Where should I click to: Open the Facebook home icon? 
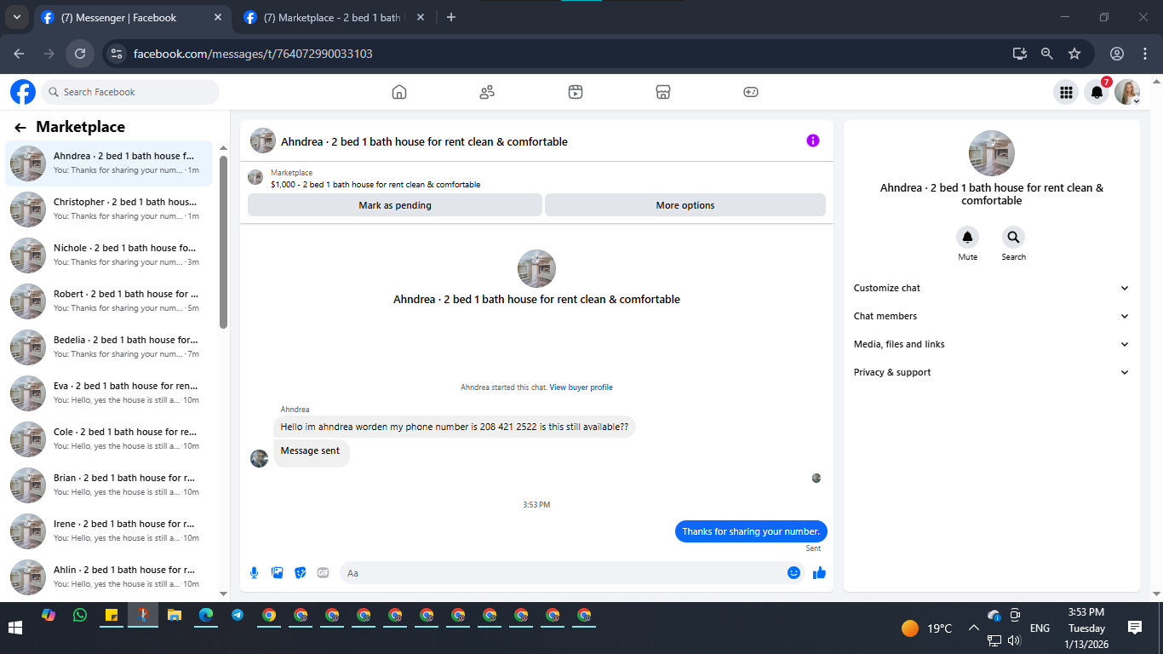click(398, 92)
